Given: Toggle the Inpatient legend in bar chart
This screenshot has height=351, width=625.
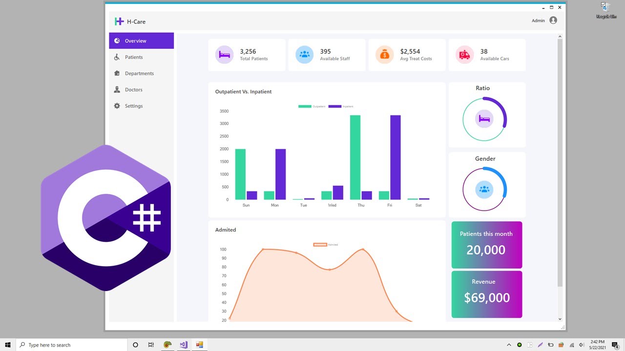Looking at the screenshot, I should click(341, 106).
